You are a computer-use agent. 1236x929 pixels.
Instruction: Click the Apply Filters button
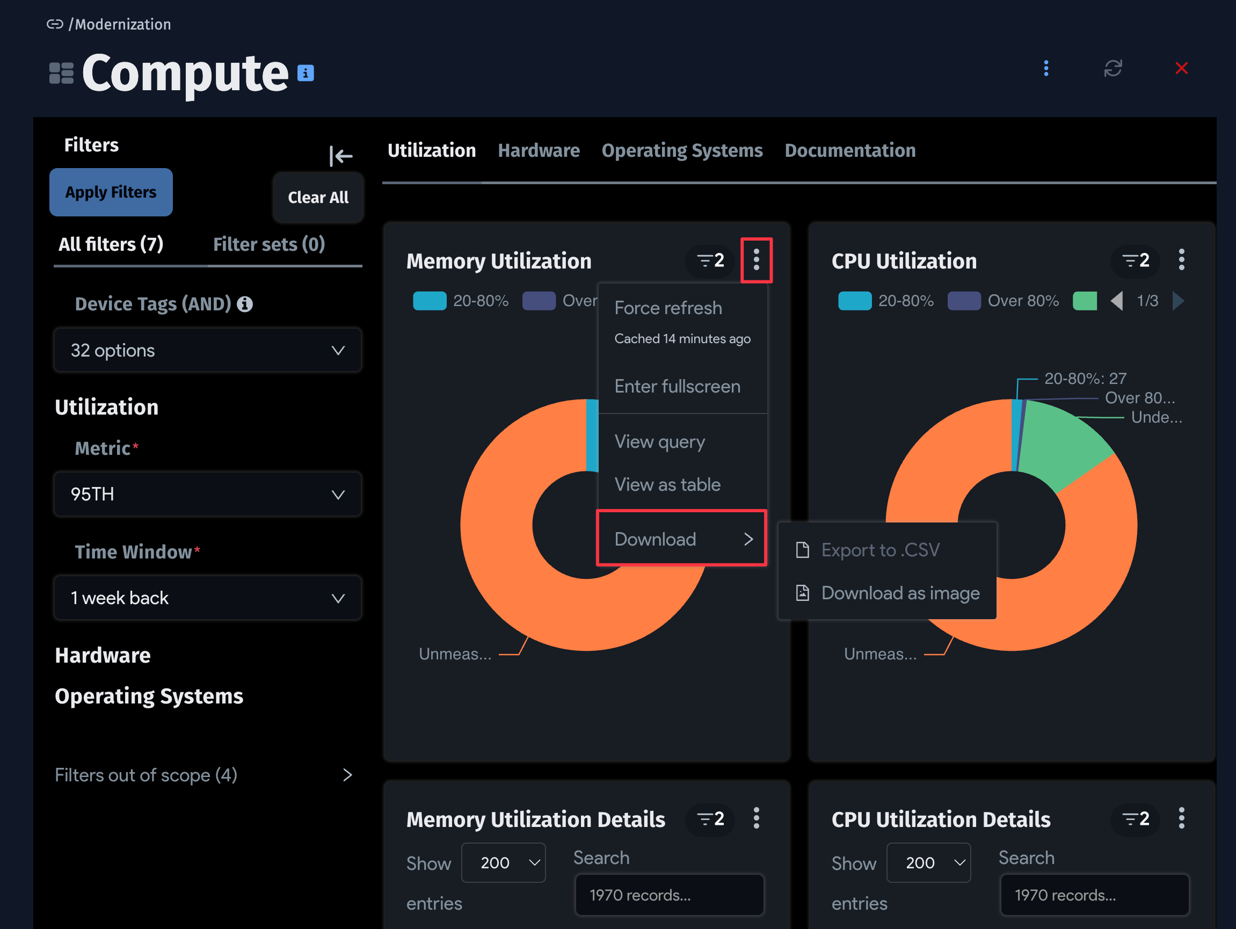point(111,192)
